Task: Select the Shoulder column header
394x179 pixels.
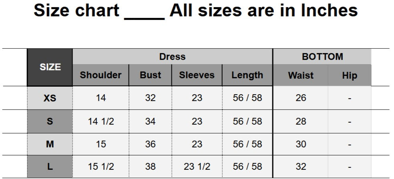Action: click(101, 75)
